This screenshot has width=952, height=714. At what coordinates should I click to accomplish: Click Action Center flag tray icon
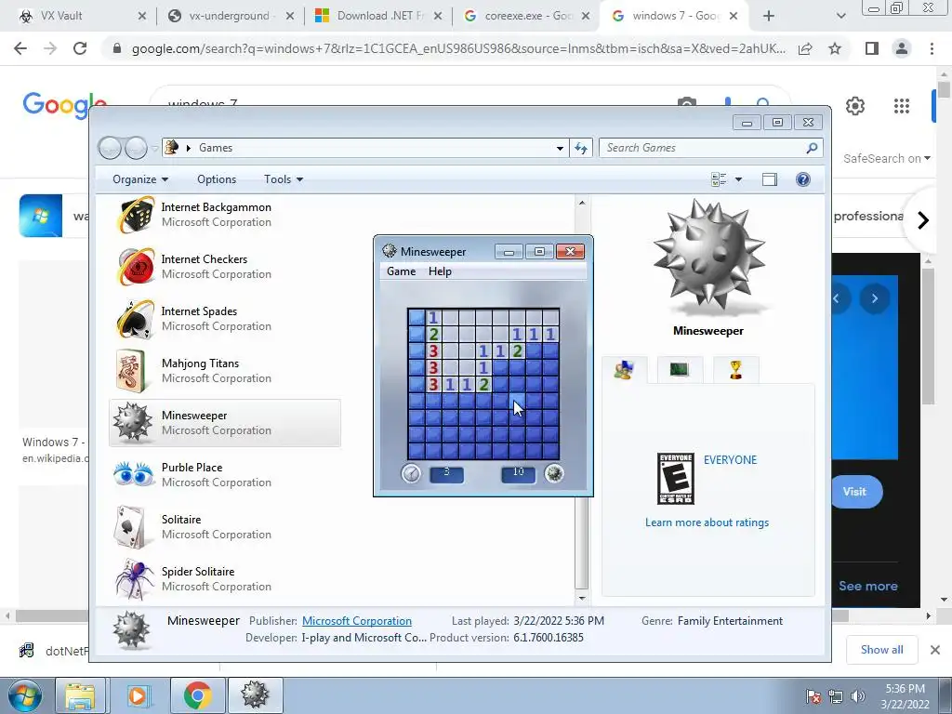[x=813, y=696]
